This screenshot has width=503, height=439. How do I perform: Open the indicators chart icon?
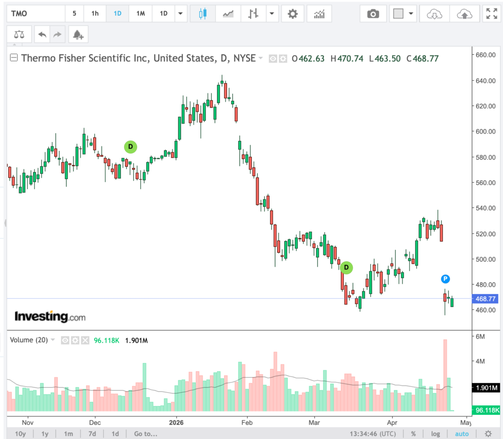319,14
